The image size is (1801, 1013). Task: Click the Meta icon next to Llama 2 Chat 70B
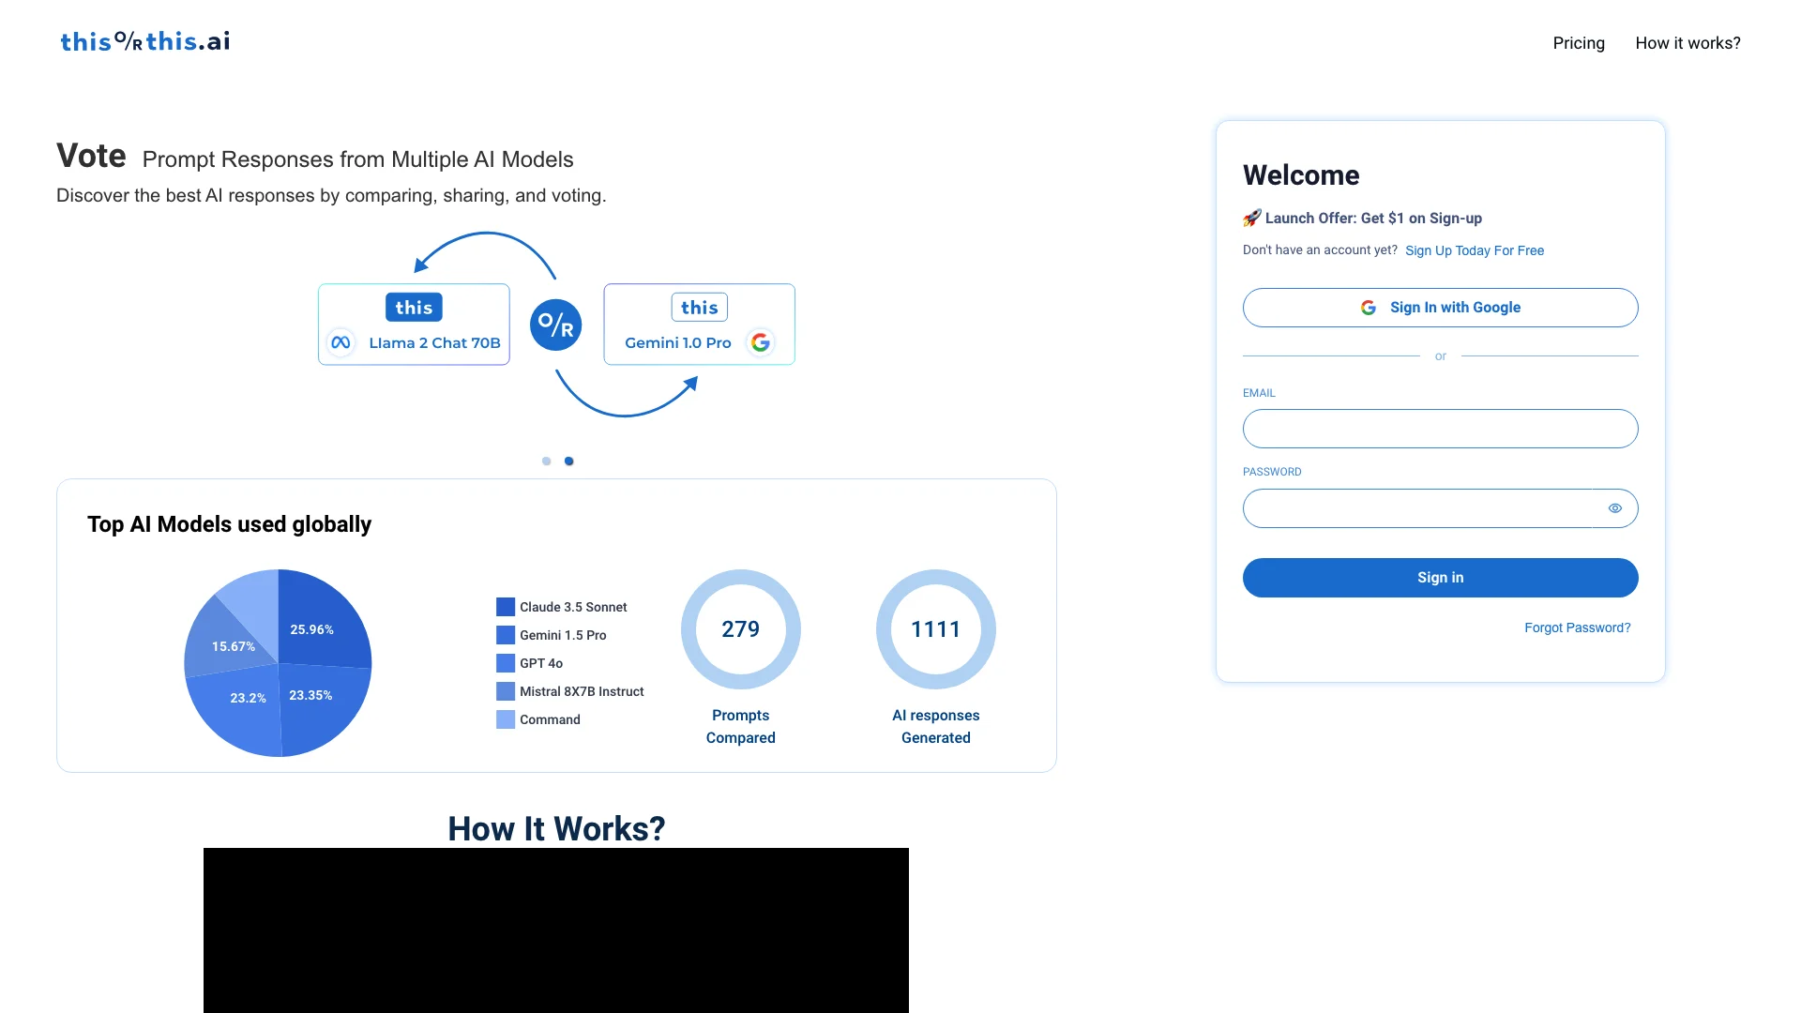(344, 342)
